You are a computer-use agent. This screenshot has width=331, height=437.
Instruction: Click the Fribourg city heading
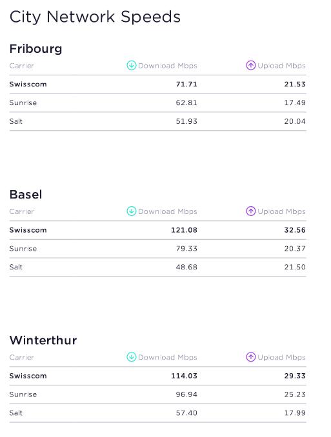35,49
